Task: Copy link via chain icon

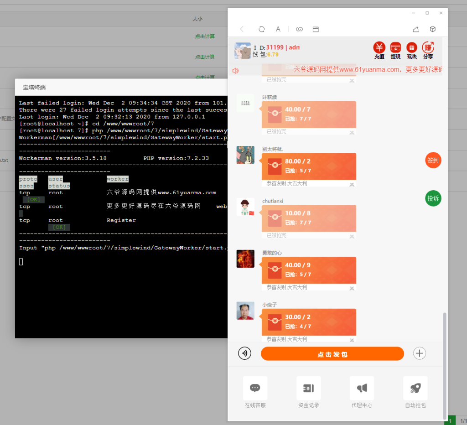Action: [299, 29]
